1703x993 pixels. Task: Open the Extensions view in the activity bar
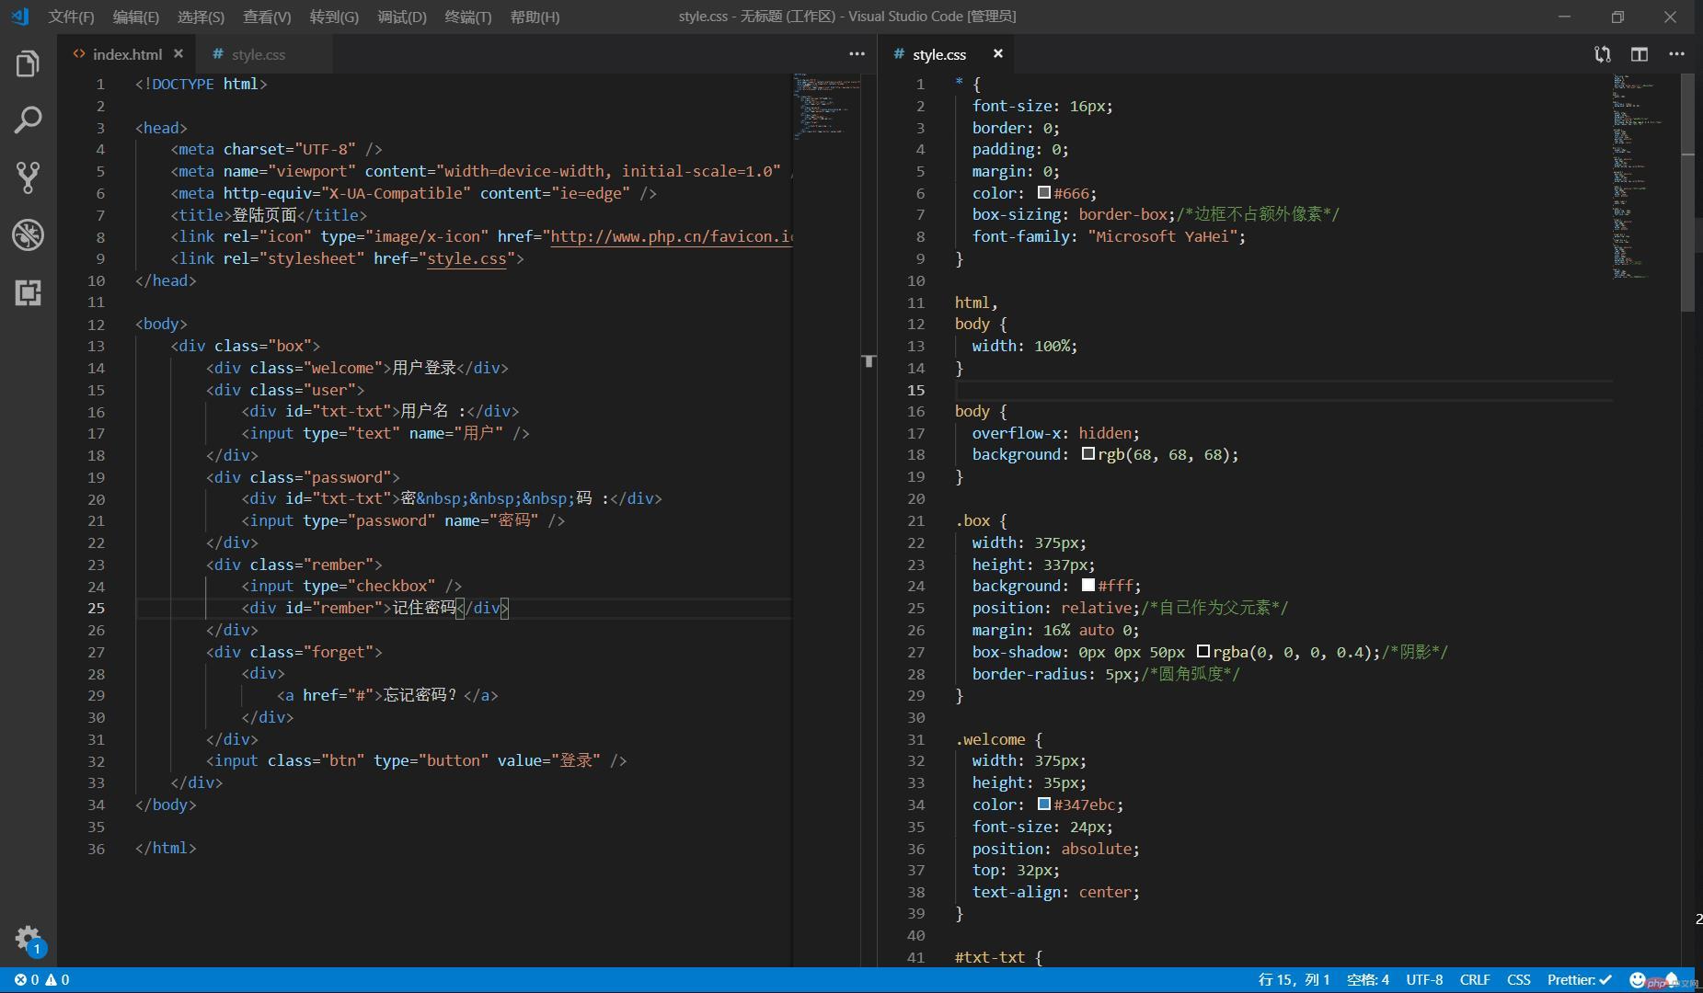pos(28,292)
